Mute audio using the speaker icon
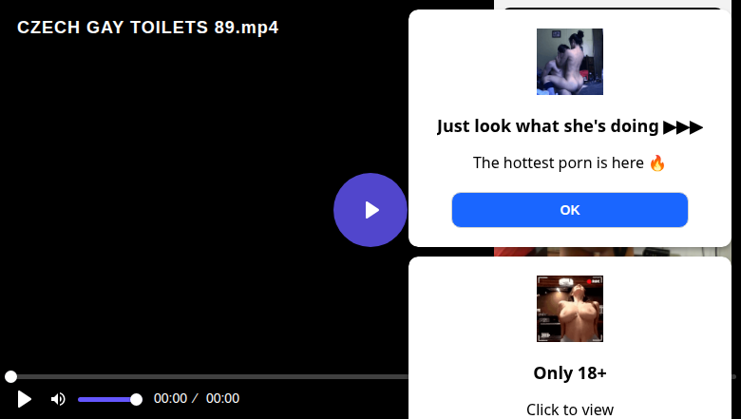This screenshot has width=741, height=419. pos(58,399)
